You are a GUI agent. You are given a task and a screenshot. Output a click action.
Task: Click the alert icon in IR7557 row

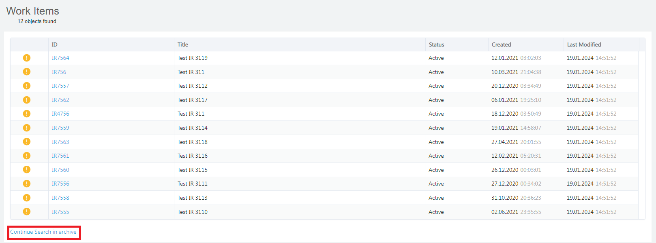coord(27,86)
